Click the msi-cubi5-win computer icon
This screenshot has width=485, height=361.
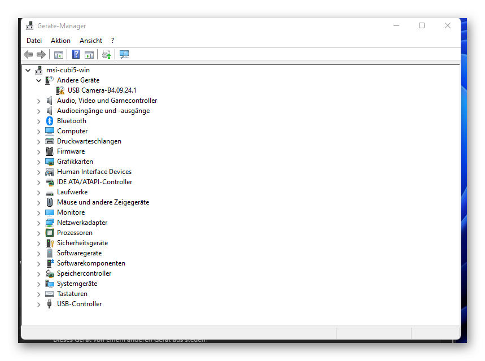point(38,70)
